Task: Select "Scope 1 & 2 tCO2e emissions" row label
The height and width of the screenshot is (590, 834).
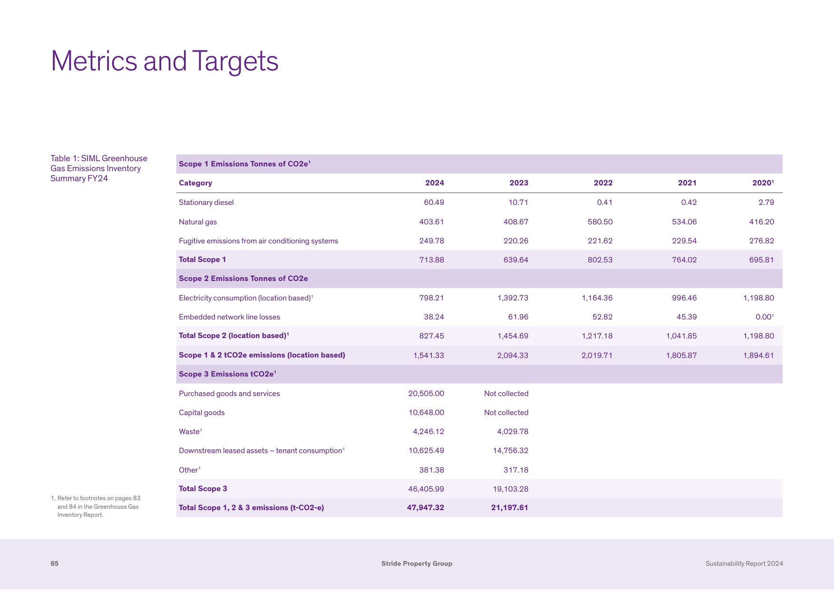Action: pyautogui.click(x=262, y=355)
